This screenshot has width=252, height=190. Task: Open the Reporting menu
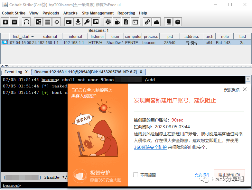tap(126, 13)
